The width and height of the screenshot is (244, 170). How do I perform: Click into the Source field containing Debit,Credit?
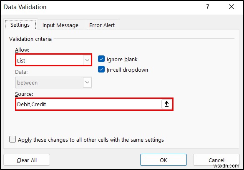[x=89, y=104]
